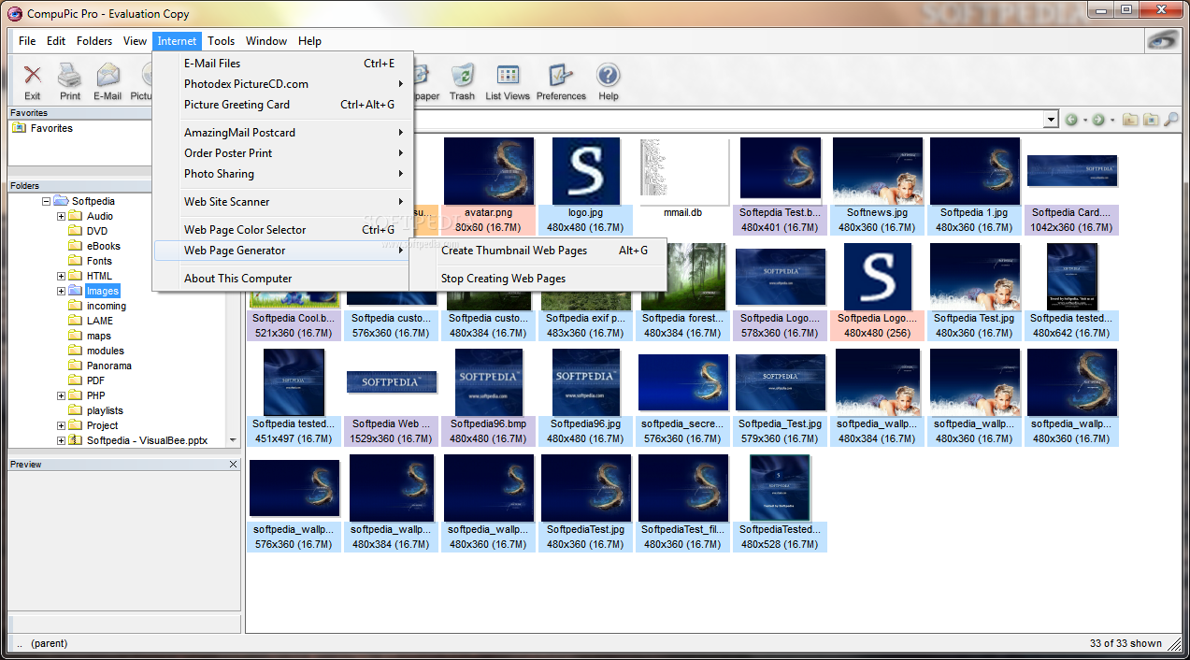Click the up-one-level folder icon
Viewport: 1190px width, 660px height.
tap(1130, 120)
